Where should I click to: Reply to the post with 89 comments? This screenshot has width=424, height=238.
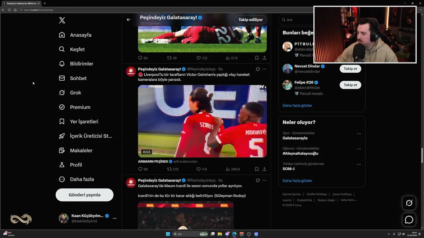[x=143, y=58]
